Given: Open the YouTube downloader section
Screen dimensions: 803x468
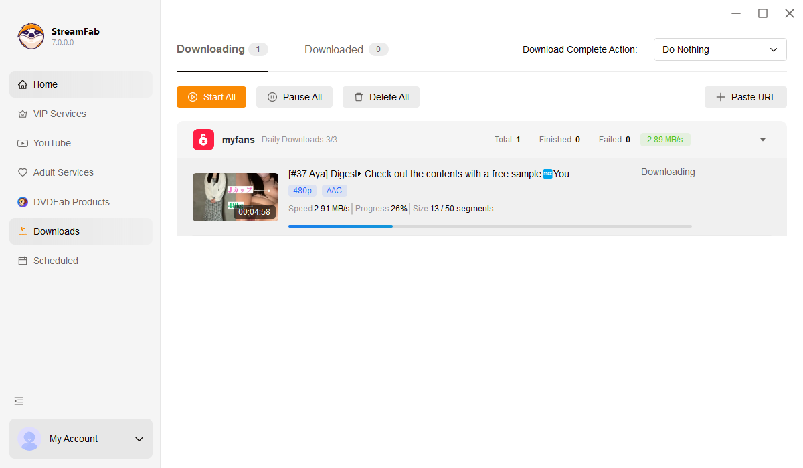Looking at the screenshot, I should 53,143.
